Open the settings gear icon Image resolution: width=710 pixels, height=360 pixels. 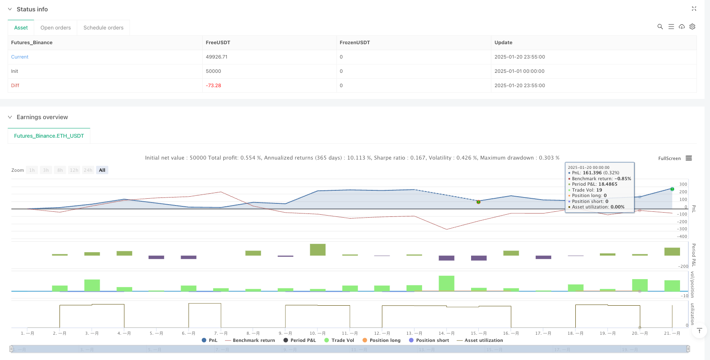coord(692,27)
